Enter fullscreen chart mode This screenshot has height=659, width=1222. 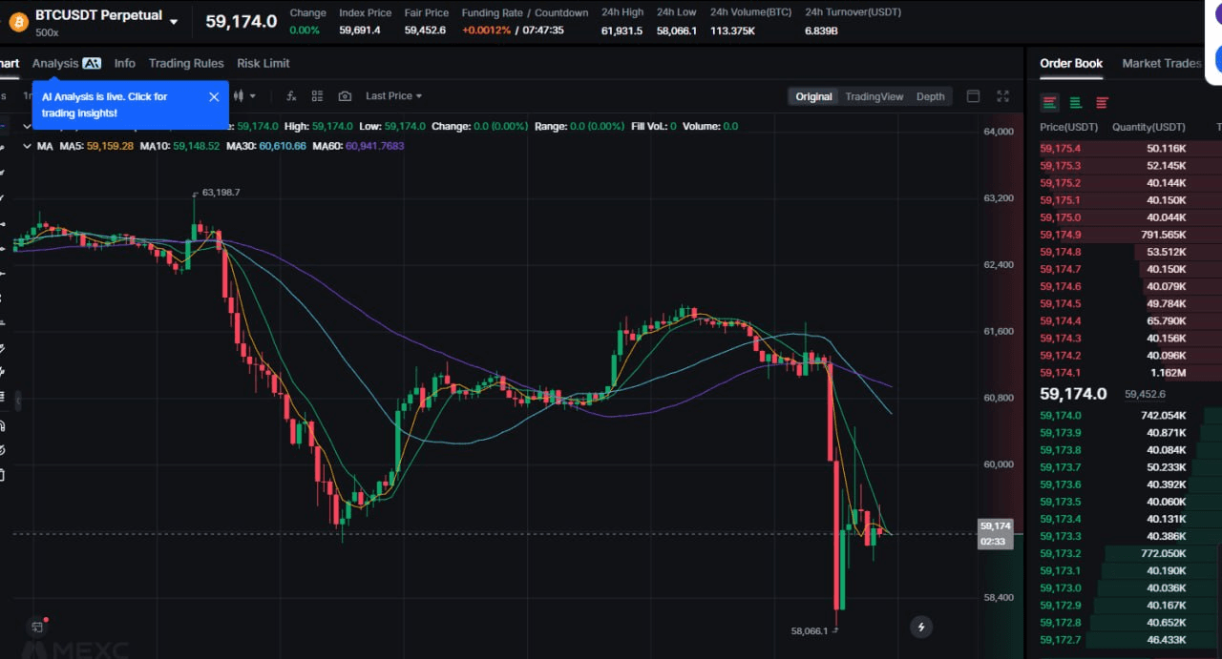(1002, 96)
